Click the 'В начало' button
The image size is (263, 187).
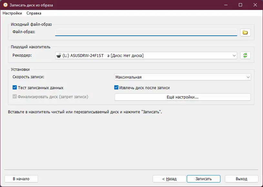[21, 179]
